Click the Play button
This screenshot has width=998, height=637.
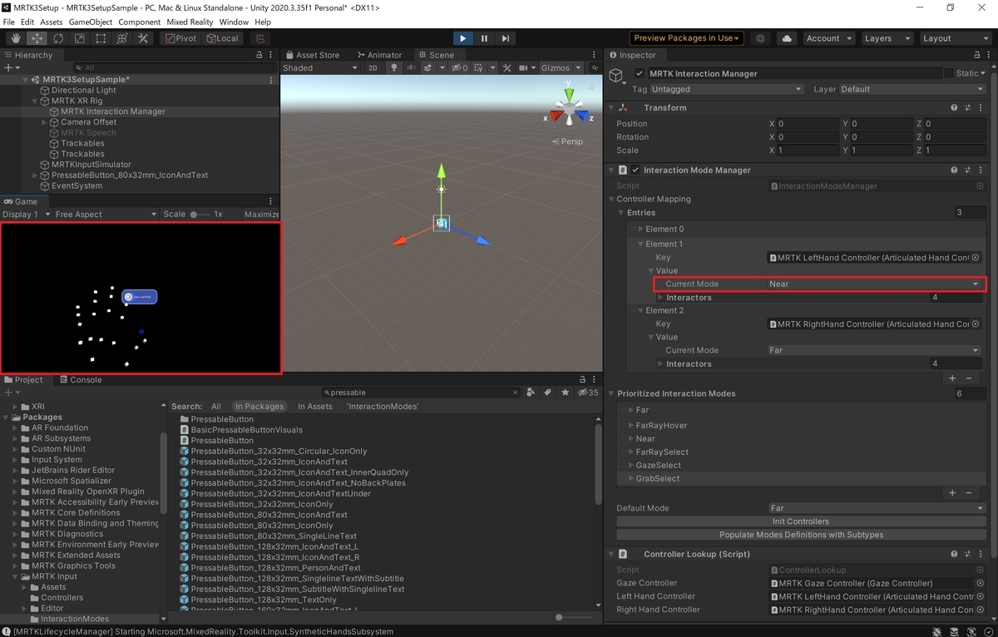point(463,38)
